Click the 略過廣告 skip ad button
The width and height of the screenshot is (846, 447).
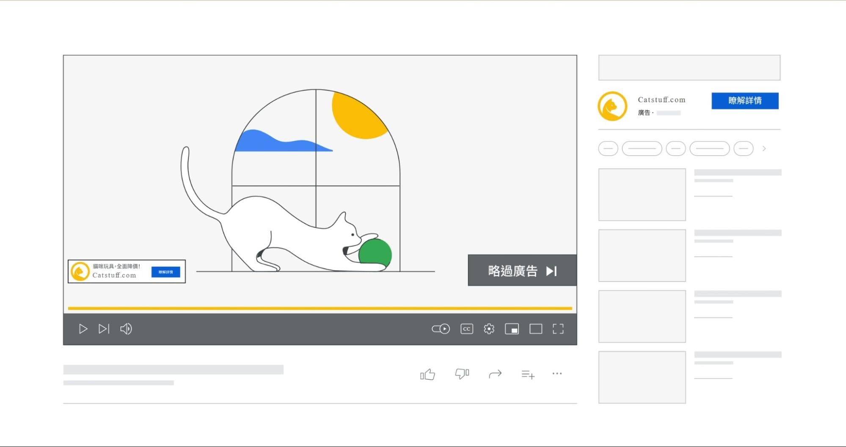click(521, 270)
